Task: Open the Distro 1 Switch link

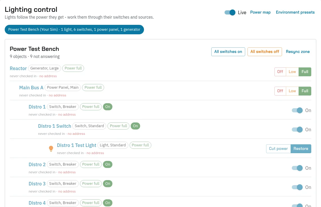Action: pyautogui.click(x=55, y=126)
